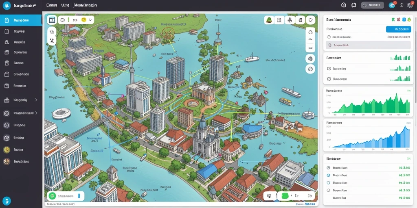Open the second menu item in top navigation
Viewport: 417px width, 208px height.
tap(65, 5)
